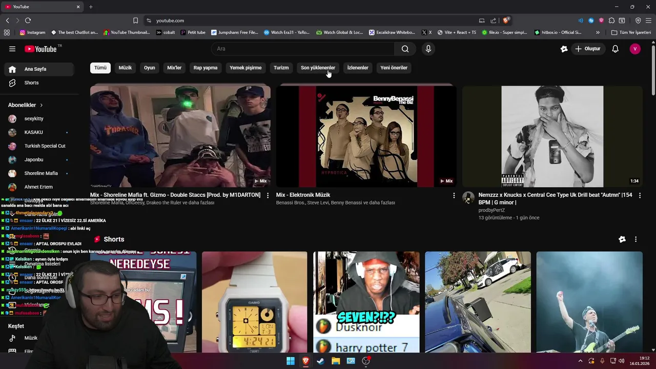The height and width of the screenshot is (369, 656).
Task: Select the Turizm filter chip
Action: pos(281,68)
